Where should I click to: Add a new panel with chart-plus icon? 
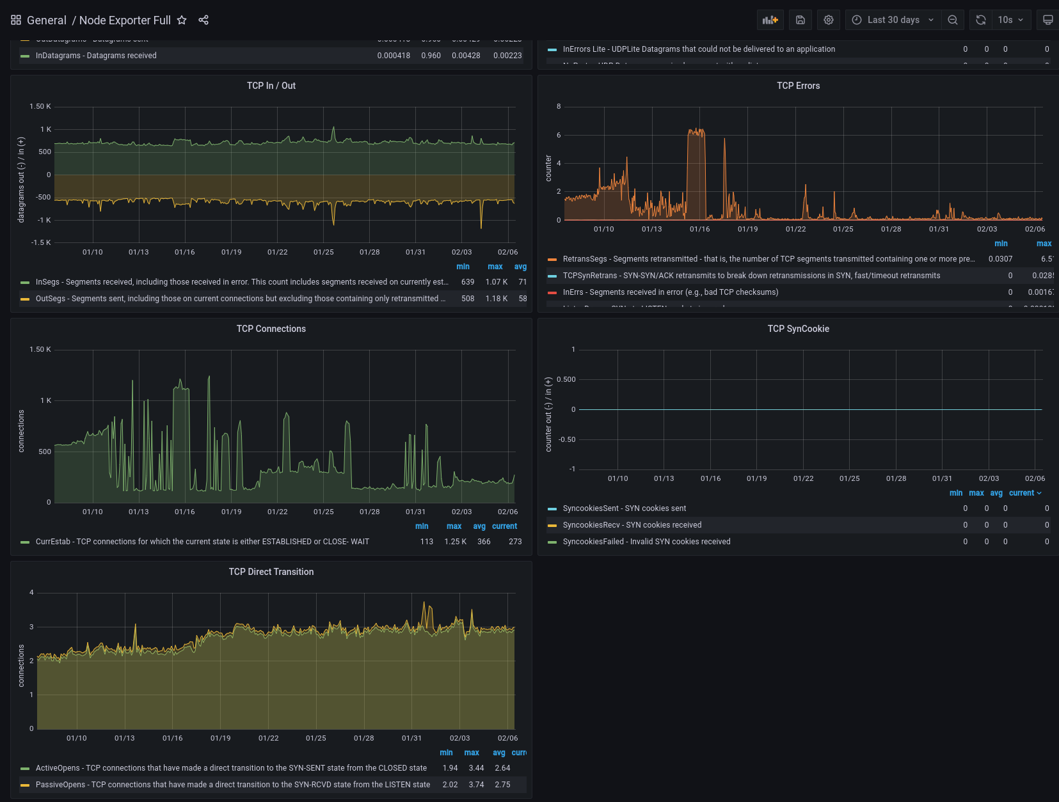tap(770, 20)
